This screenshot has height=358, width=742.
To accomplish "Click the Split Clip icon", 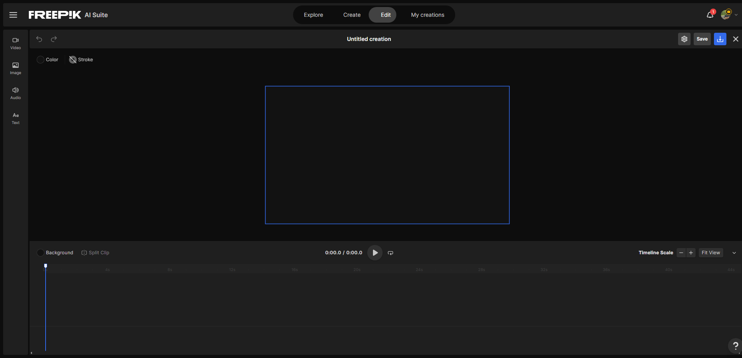I will [84, 252].
